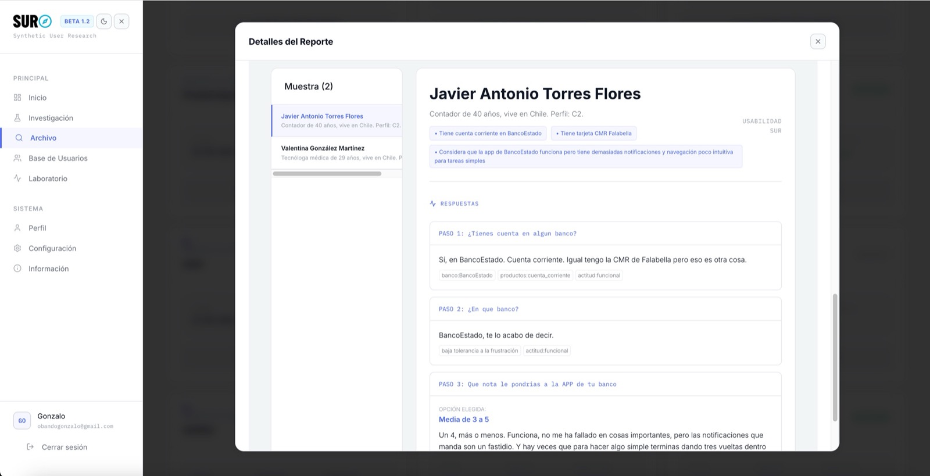
Task: Select Archivo in the sidebar
Action: (x=71, y=138)
